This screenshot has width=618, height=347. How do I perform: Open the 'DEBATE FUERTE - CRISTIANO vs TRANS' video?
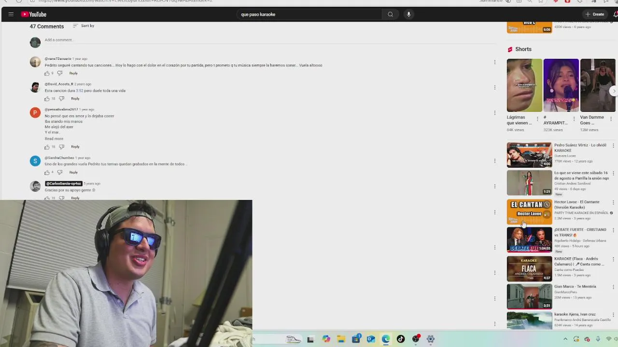coord(529,240)
